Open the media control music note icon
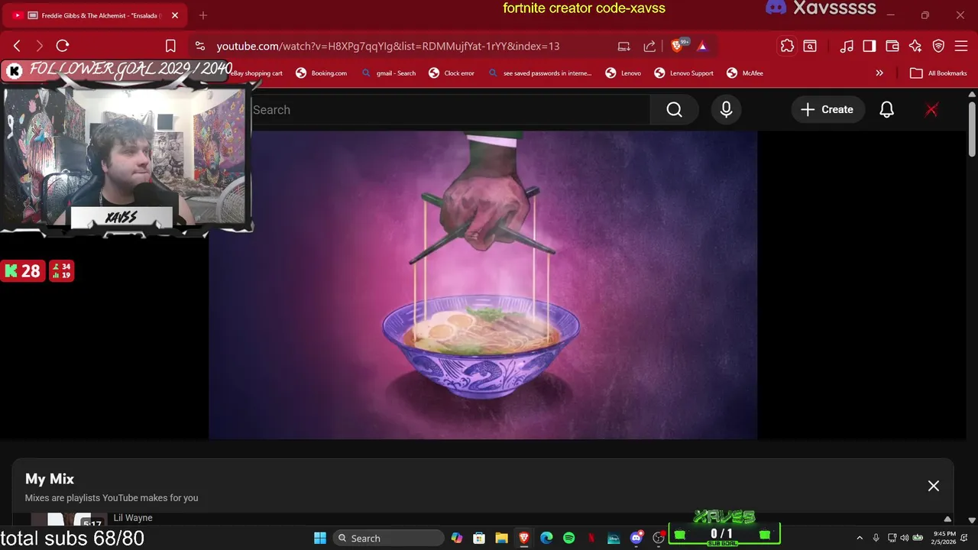Screen dimensions: 978x550 [847, 46]
